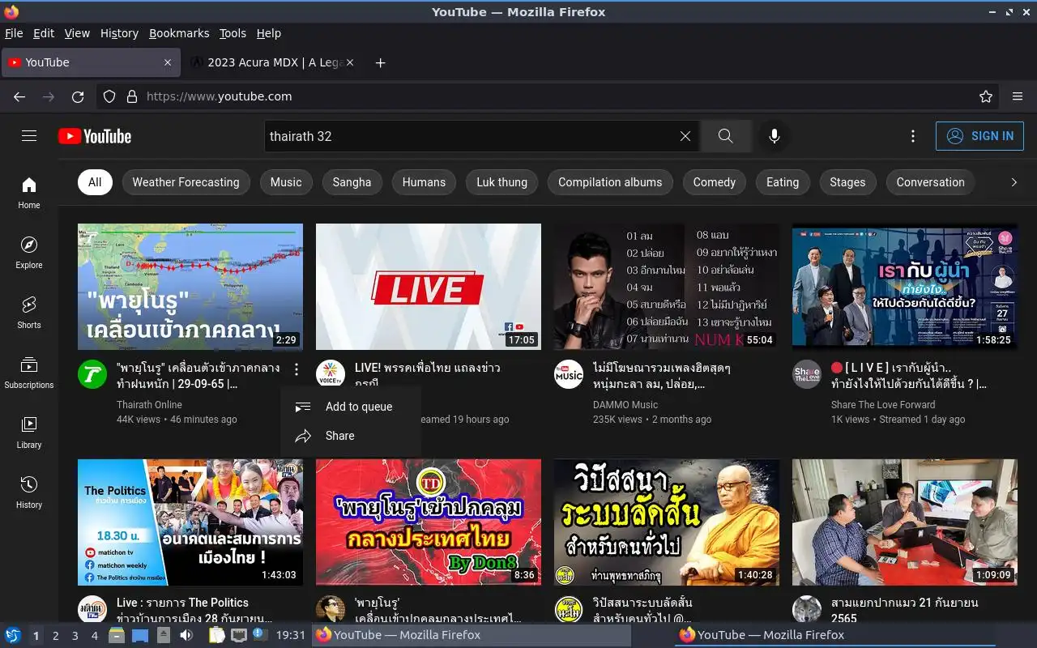
Task: Click the YouTube logo
Action: (x=95, y=136)
